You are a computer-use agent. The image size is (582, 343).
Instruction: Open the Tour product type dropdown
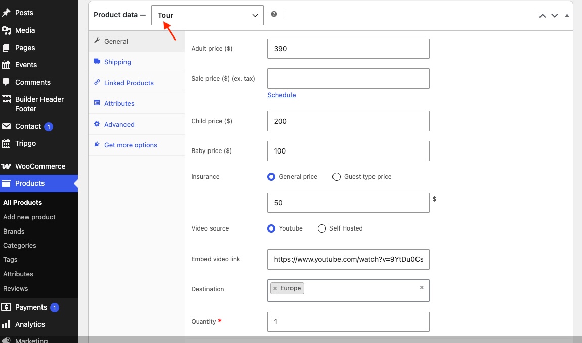(x=207, y=15)
